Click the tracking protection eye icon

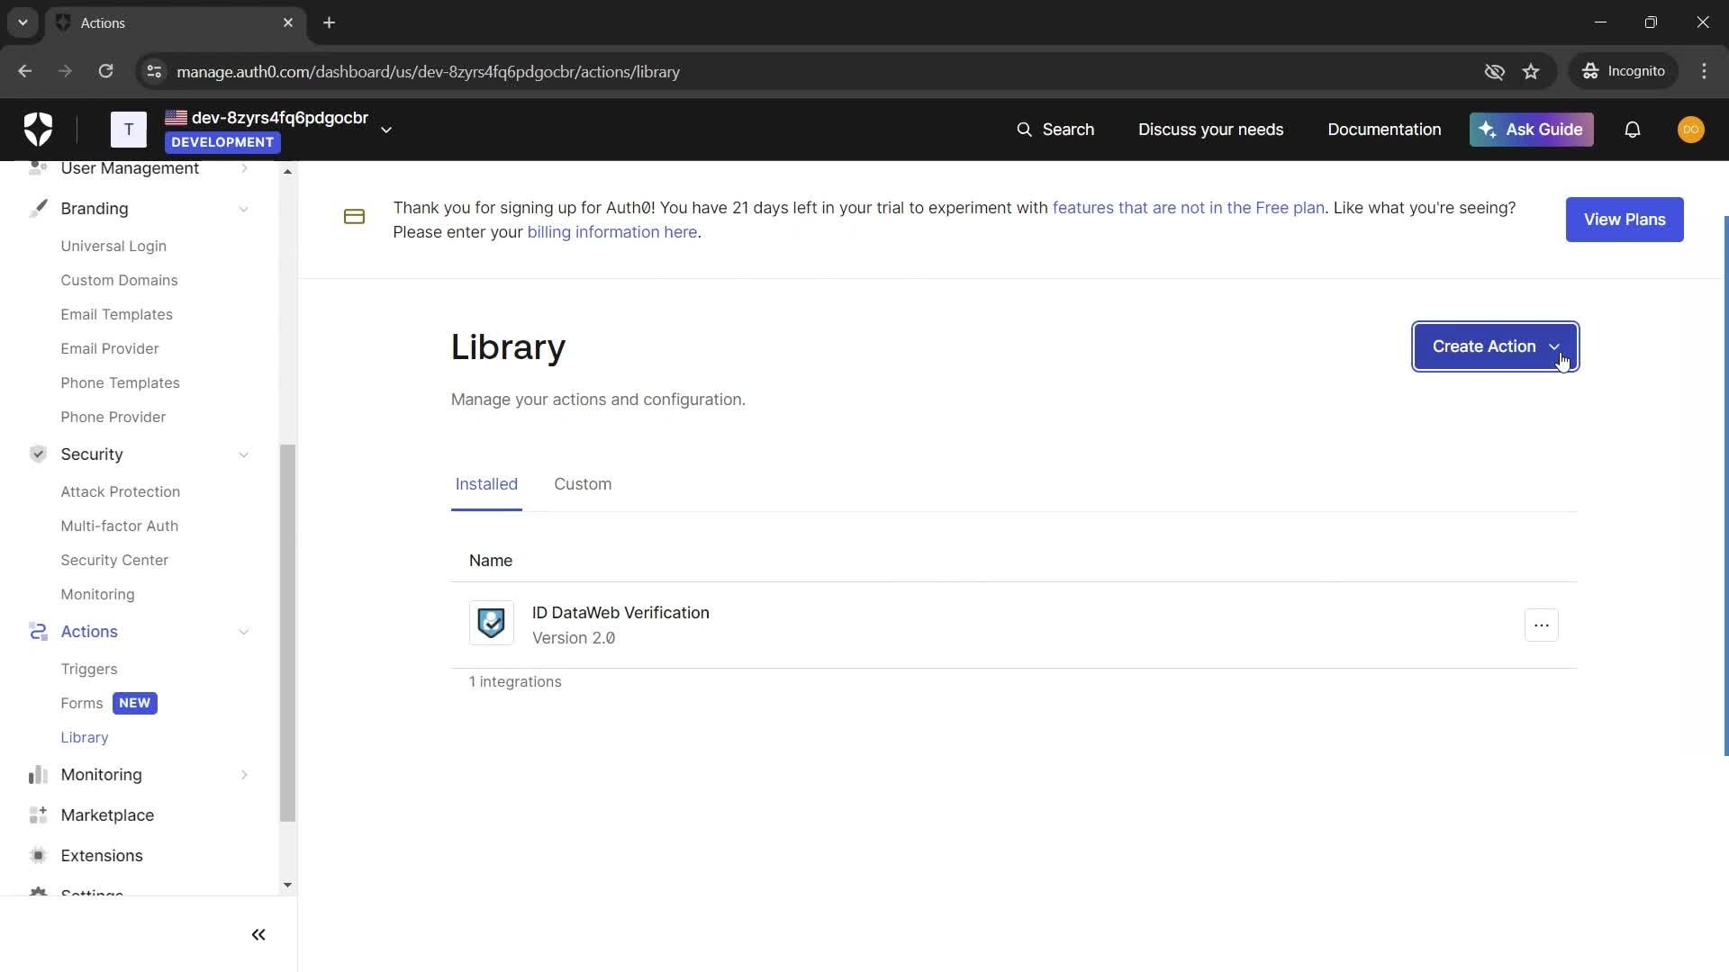tap(1494, 71)
